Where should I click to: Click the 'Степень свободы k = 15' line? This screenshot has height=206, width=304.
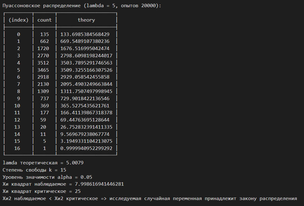(34, 170)
